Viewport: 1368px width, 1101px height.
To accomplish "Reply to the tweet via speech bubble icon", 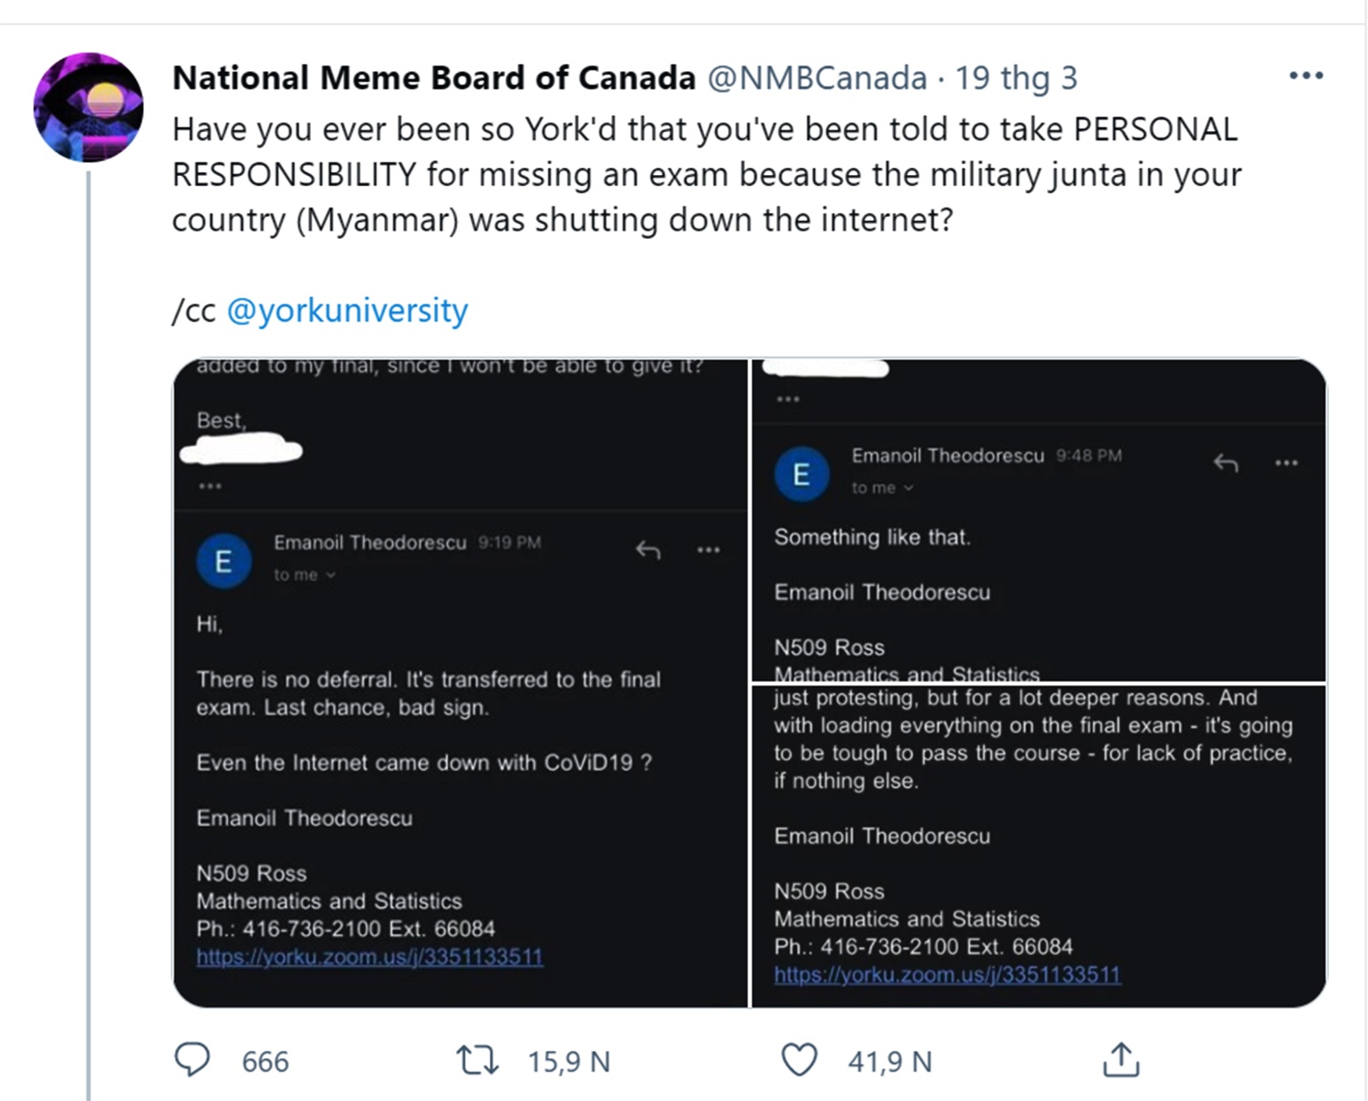I will point(193,1060).
